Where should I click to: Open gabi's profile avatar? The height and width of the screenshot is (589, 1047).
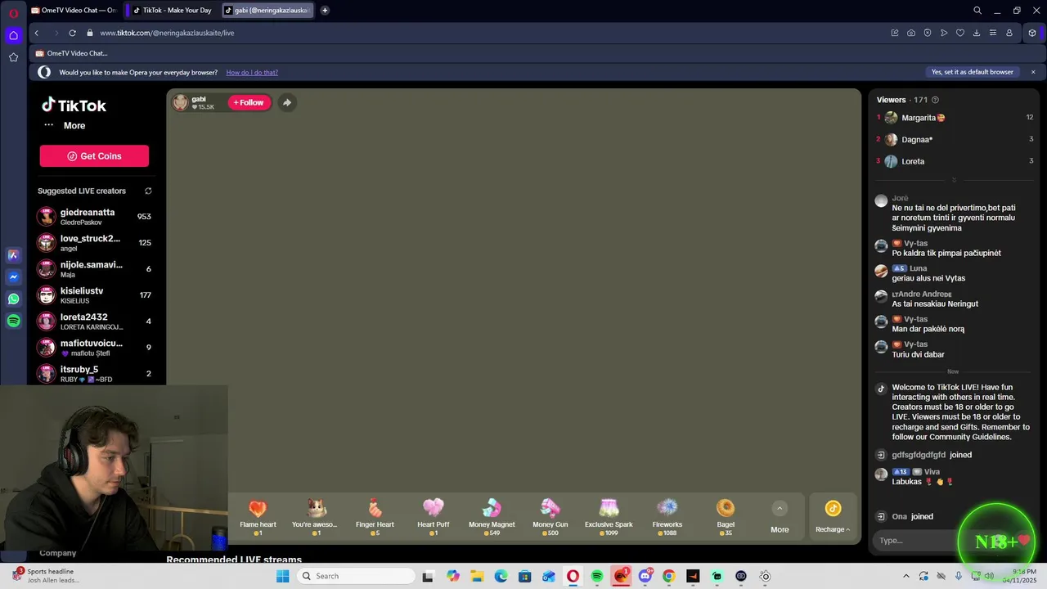[181, 102]
